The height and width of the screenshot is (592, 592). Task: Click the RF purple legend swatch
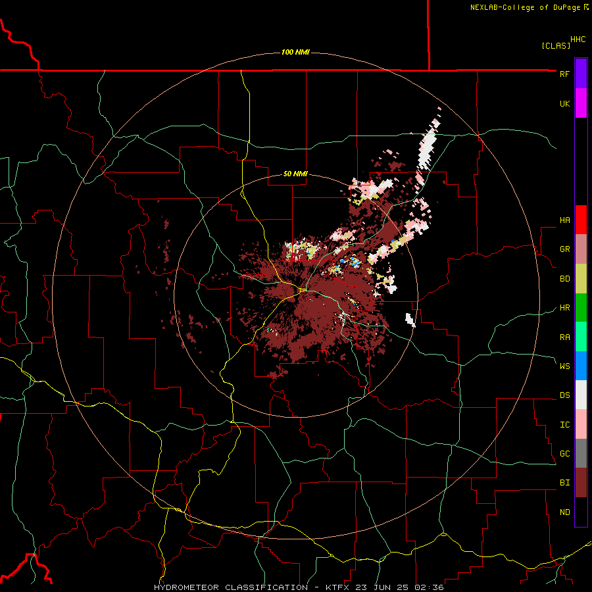[581, 74]
